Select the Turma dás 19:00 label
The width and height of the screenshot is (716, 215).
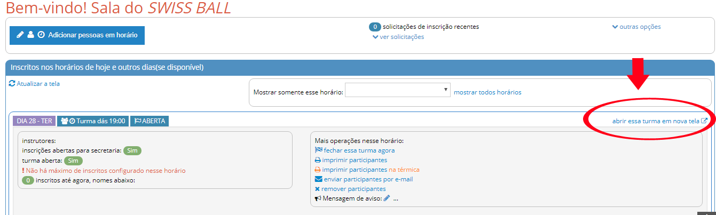point(93,121)
